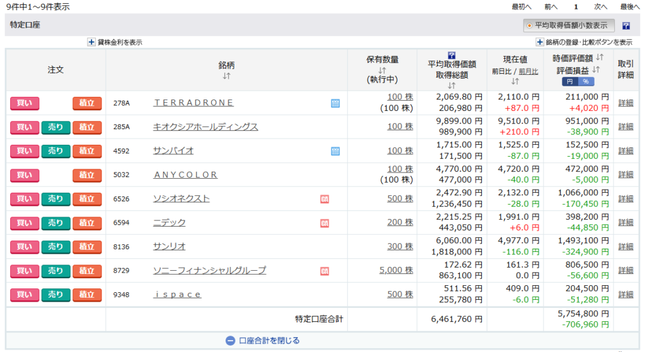The height and width of the screenshot is (352, 645).
Task: Go to 次へ page link
Action: point(600,6)
